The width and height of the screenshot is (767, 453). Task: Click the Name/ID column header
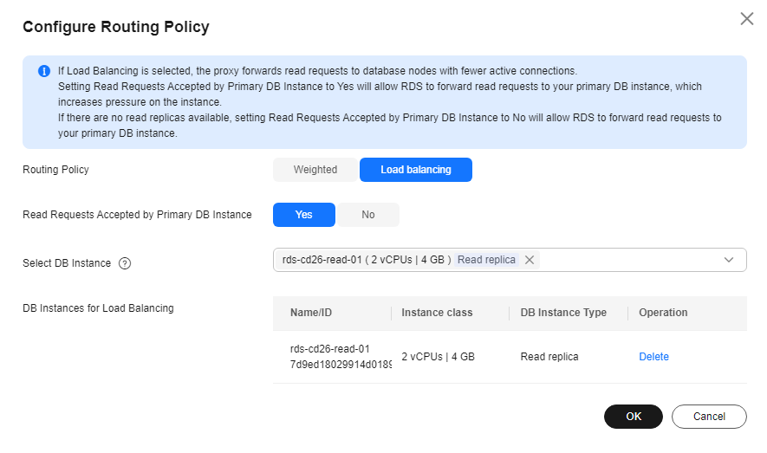310,313
